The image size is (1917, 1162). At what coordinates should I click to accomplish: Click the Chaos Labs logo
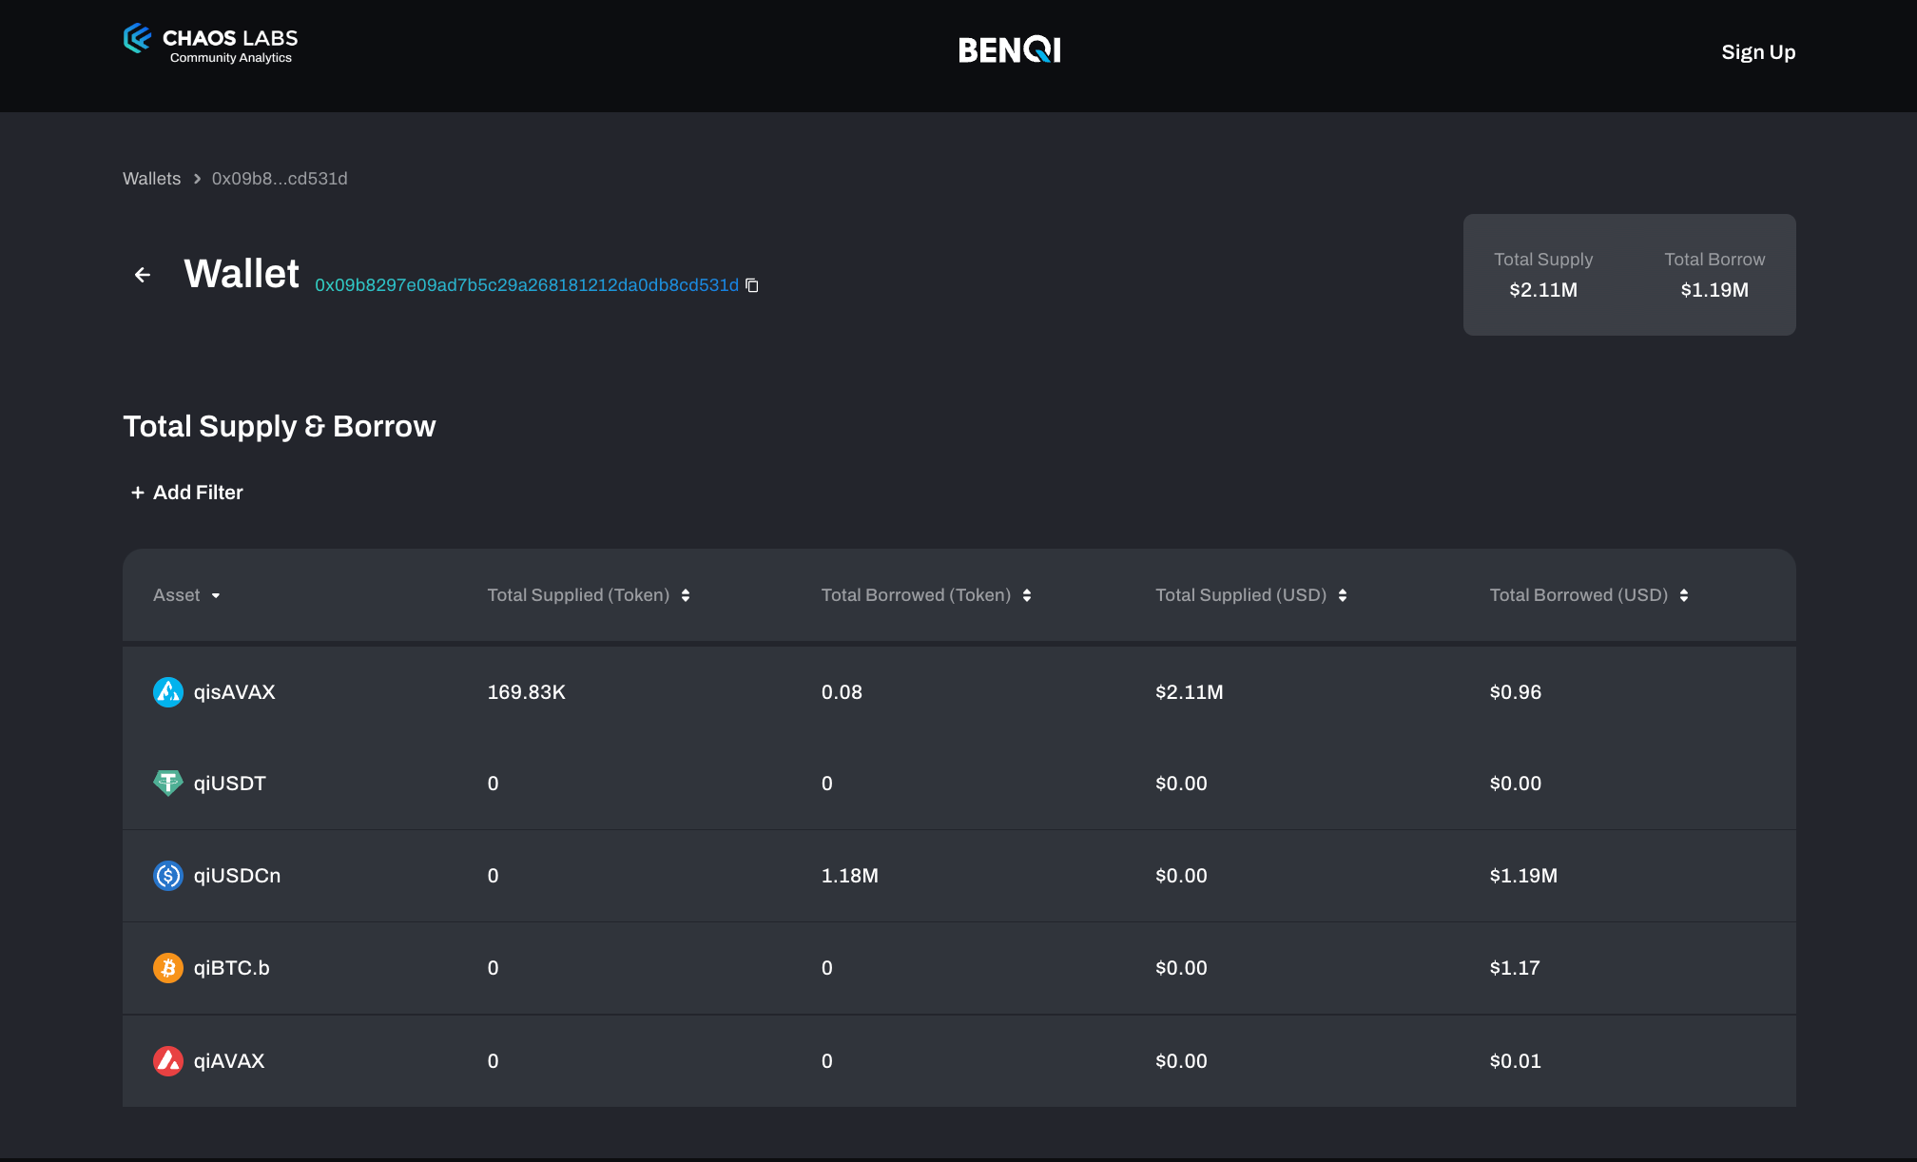click(210, 44)
